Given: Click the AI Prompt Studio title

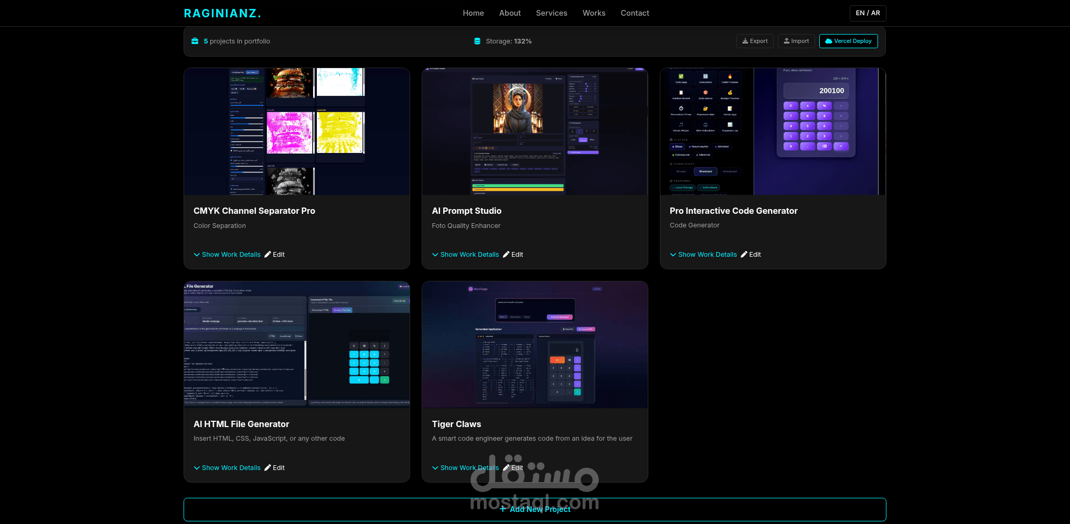Looking at the screenshot, I should pos(467,211).
